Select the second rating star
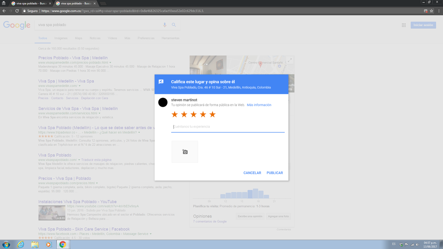Image resolution: width=443 pixels, height=249 pixels. 184,114
